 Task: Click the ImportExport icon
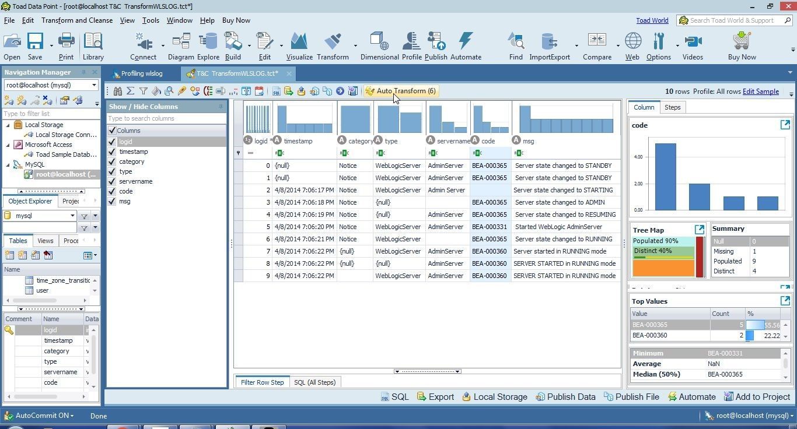tap(549, 46)
